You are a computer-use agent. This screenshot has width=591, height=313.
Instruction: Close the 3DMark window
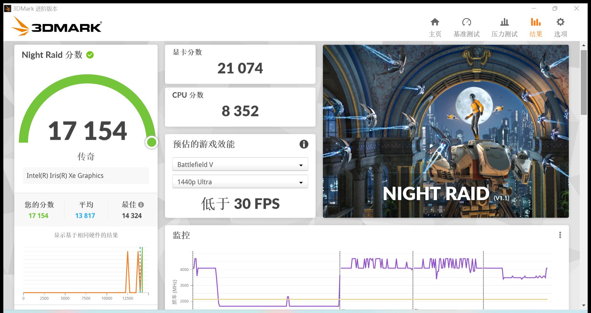point(576,9)
